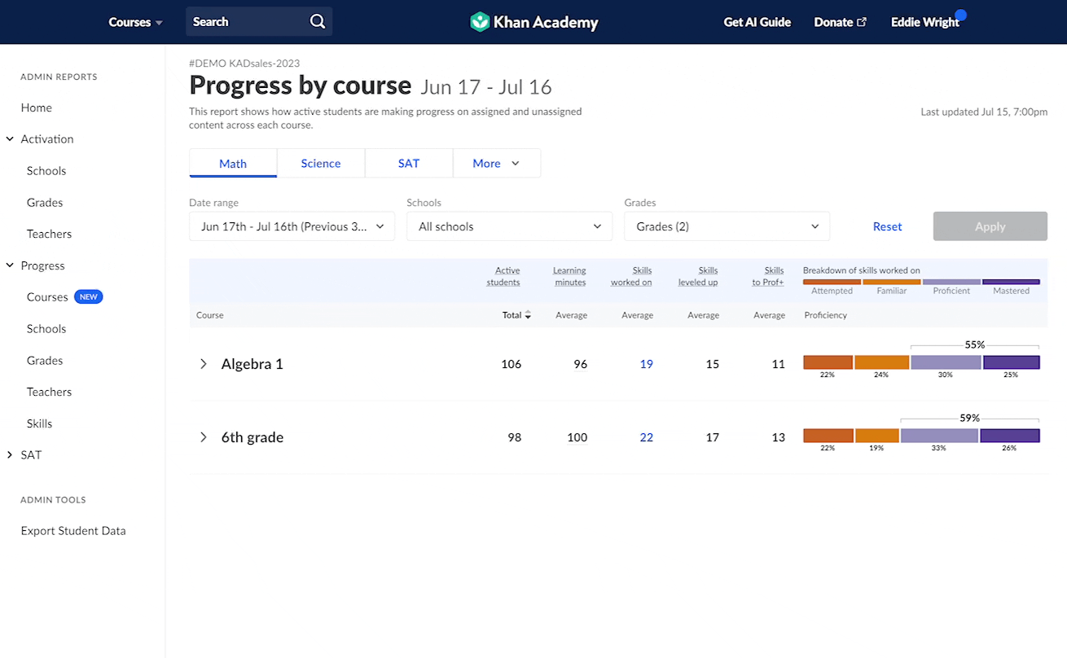
Task: Open Courses under Progress
Action: 47,297
